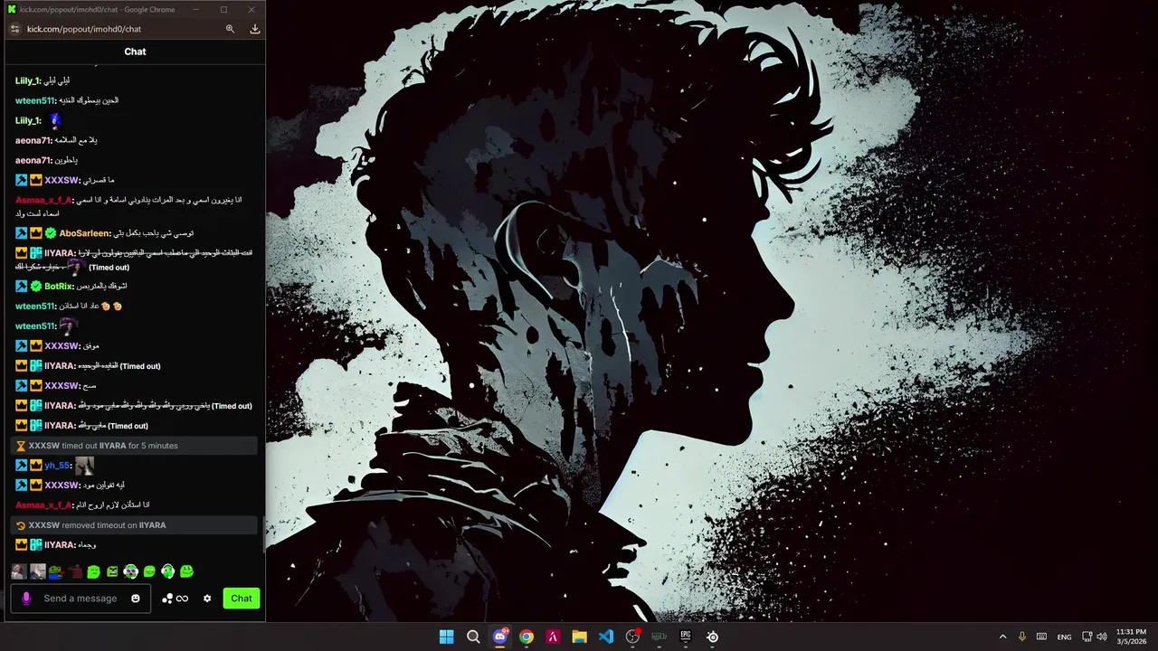
Task: Open Windows Start menu
Action: tap(447, 637)
